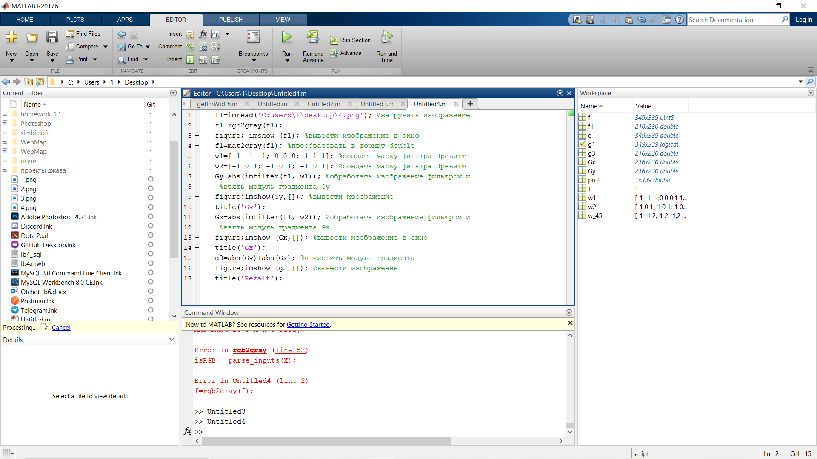Click the Untitled4 error link
The width and height of the screenshot is (817, 459).
[x=251, y=381]
